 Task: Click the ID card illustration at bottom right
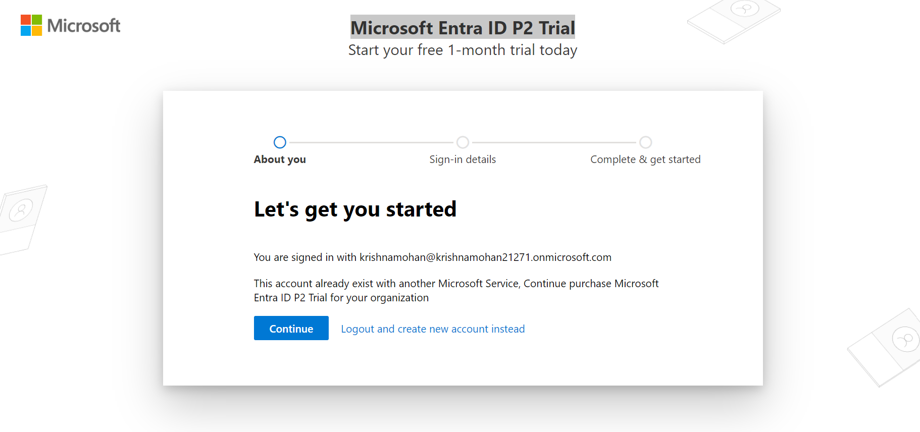[x=885, y=347]
